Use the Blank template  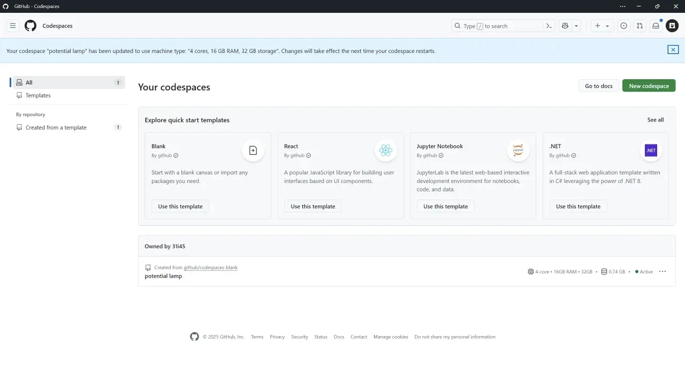[180, 206]
